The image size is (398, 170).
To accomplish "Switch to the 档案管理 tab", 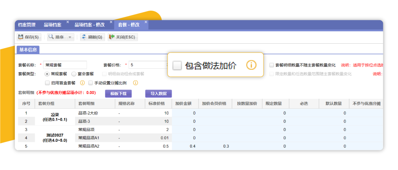I will tap(27, 25).
